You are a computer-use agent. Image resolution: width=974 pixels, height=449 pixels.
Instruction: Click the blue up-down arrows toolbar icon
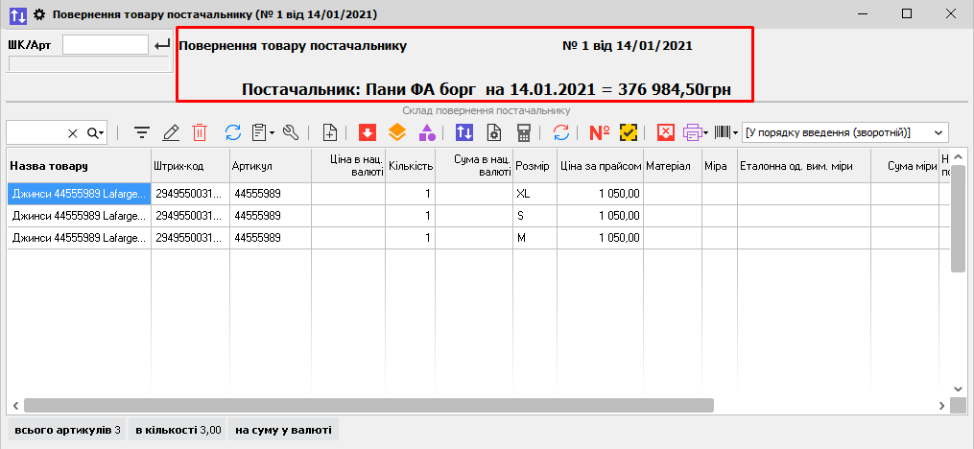pyautogui.click(x=464, y=132)
